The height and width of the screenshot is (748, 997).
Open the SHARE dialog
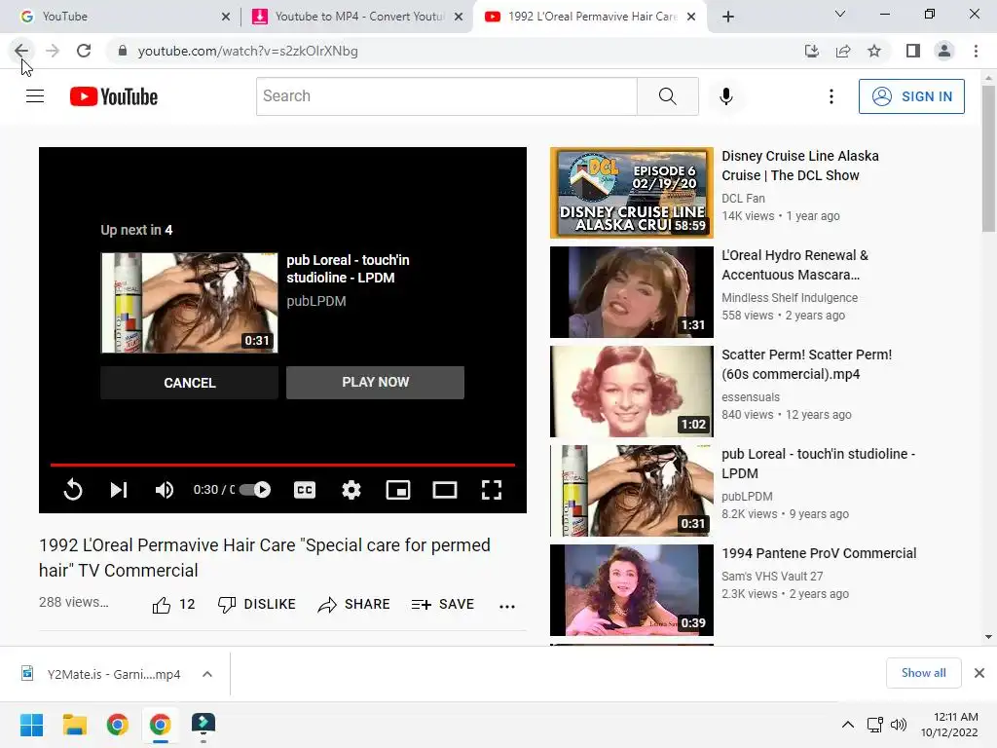pos(353,604)
